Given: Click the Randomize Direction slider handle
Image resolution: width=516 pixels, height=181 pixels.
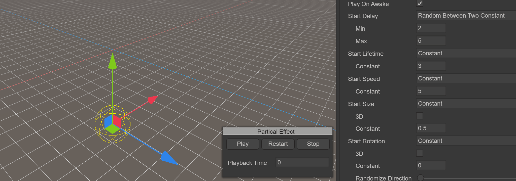Looking at the screenshot, I should click(420, 178).
